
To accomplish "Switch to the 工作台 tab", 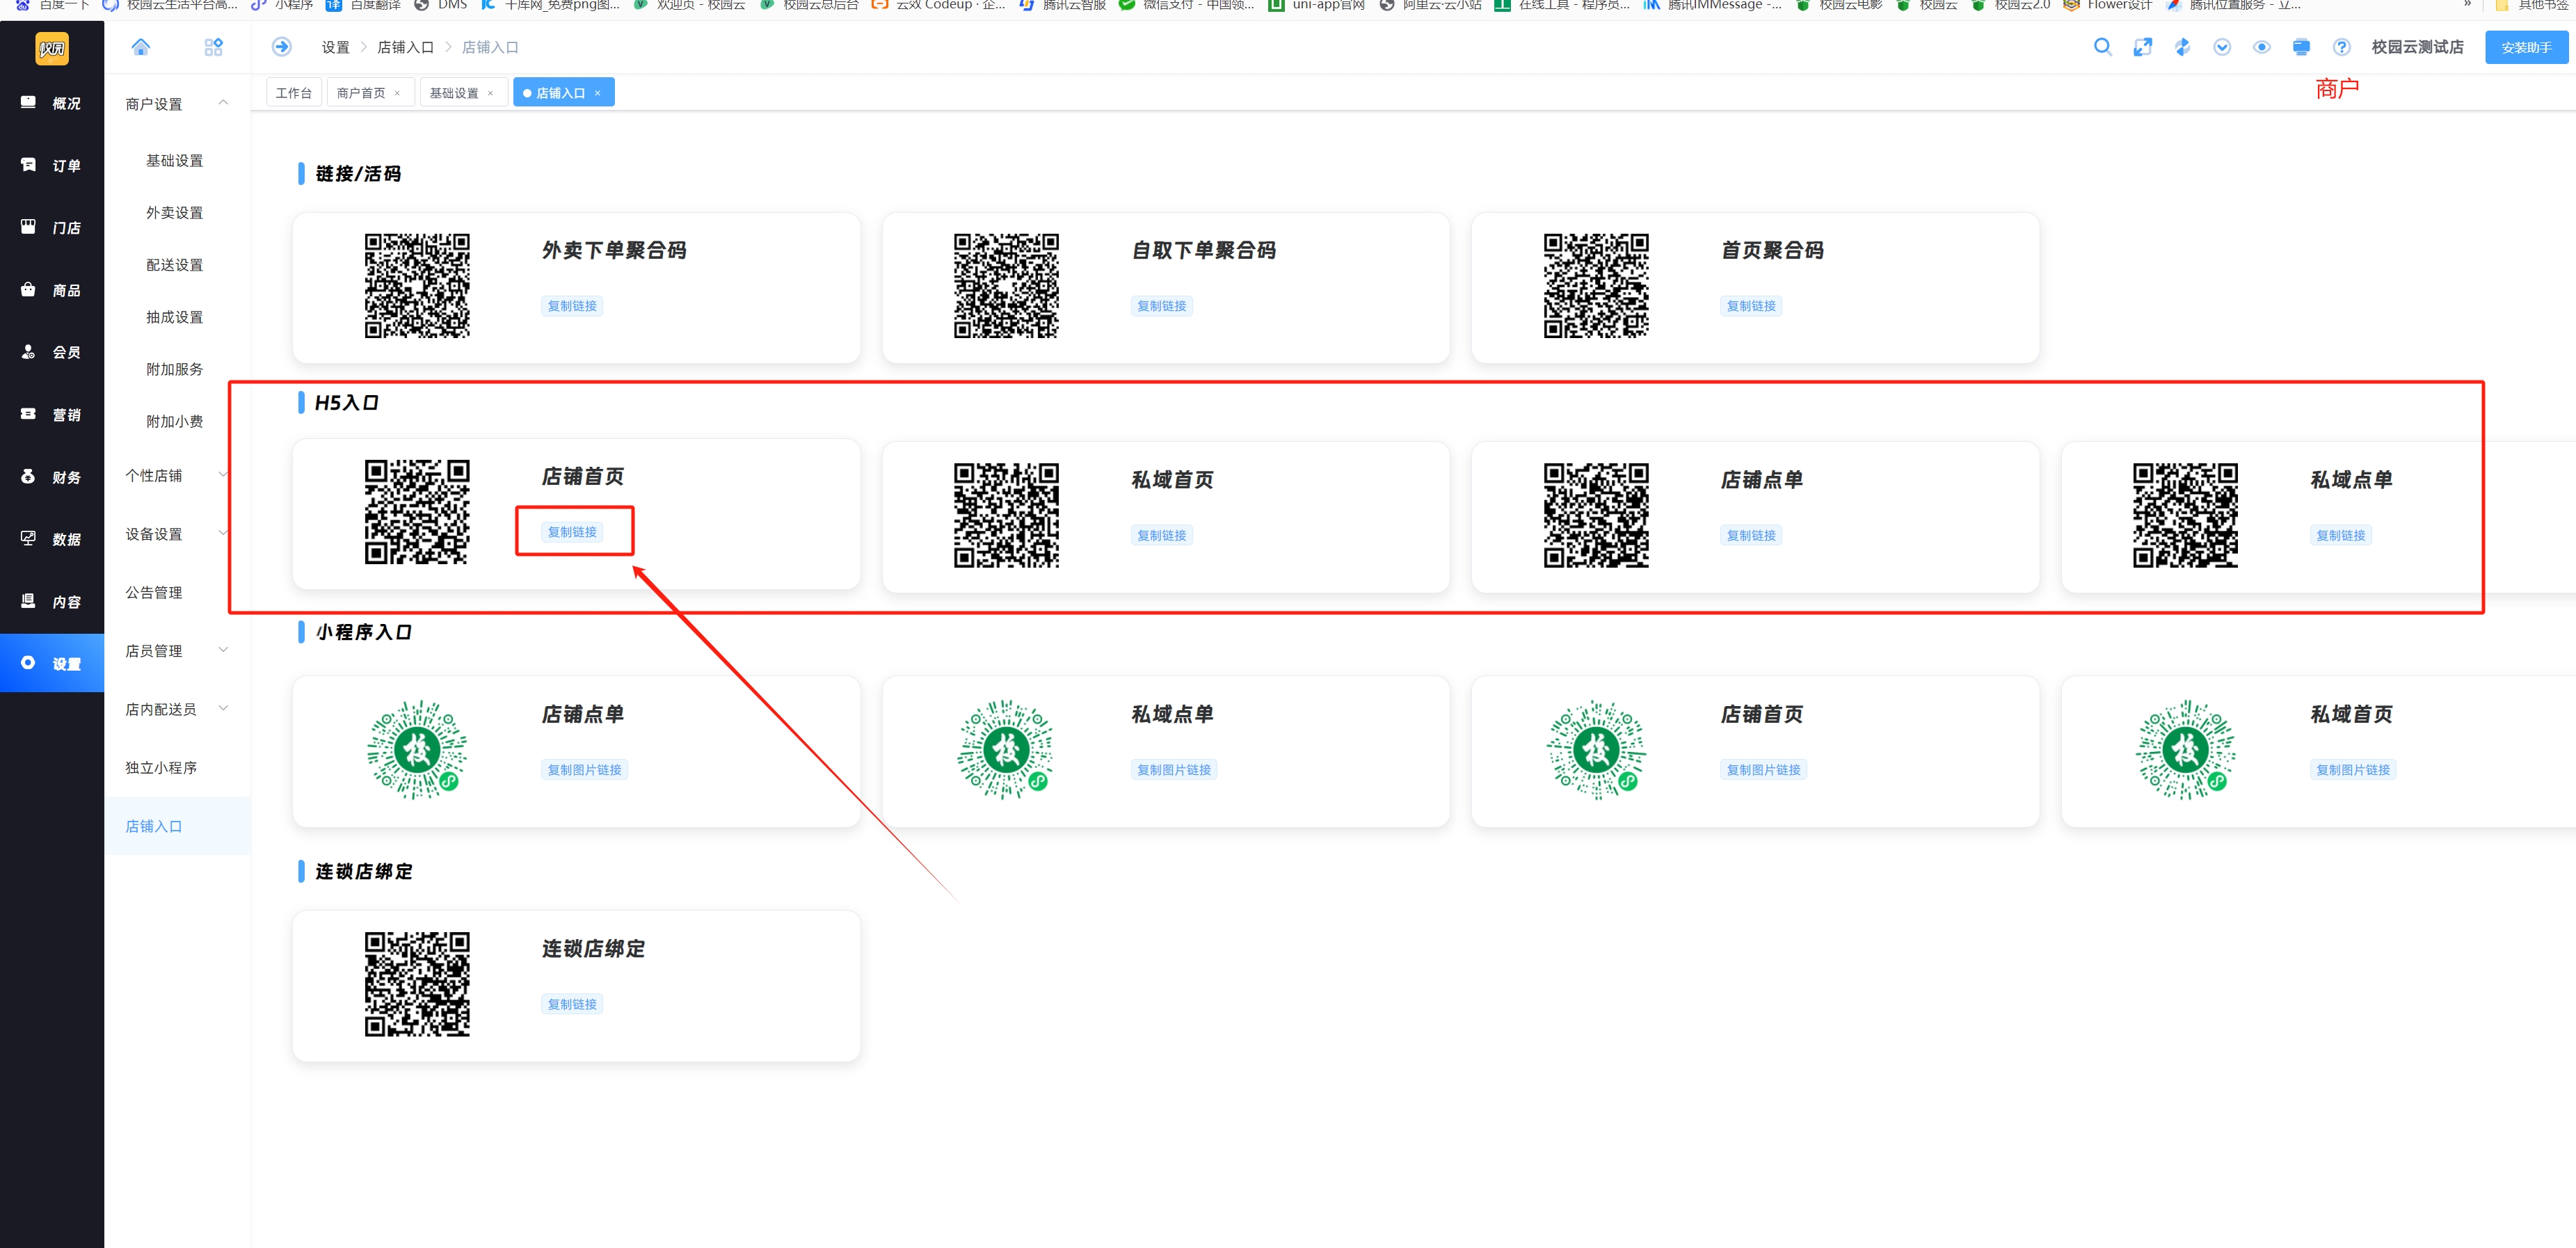I will [294, 93].
